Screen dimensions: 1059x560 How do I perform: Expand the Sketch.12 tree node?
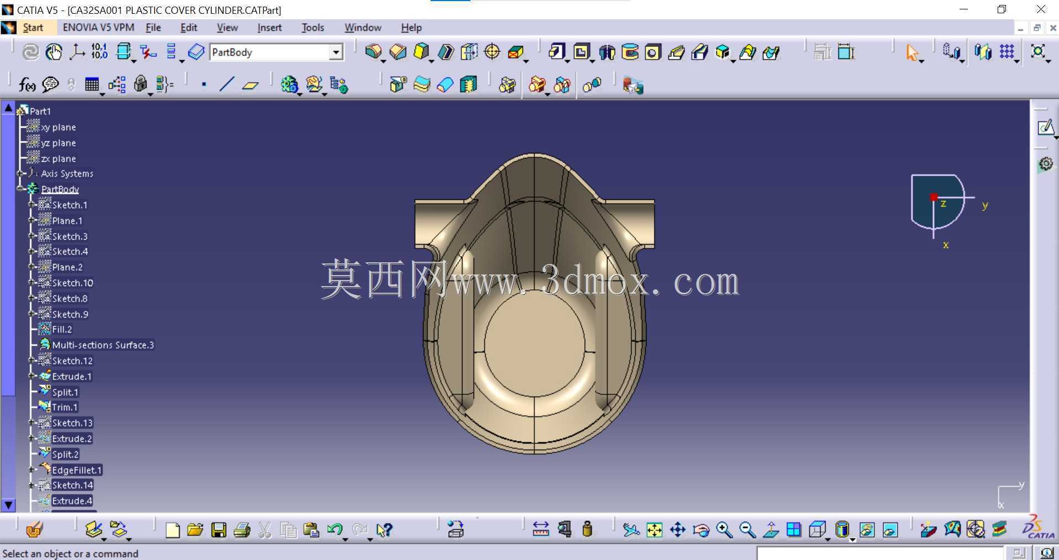point(32,361)
